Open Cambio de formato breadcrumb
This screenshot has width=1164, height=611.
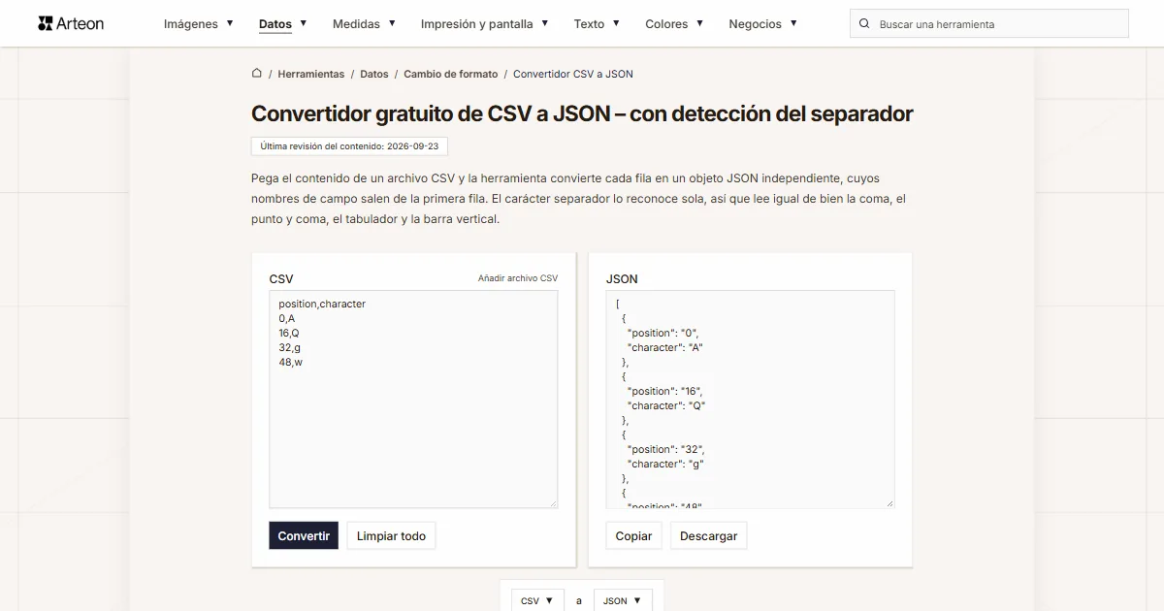tap(451, 74)
